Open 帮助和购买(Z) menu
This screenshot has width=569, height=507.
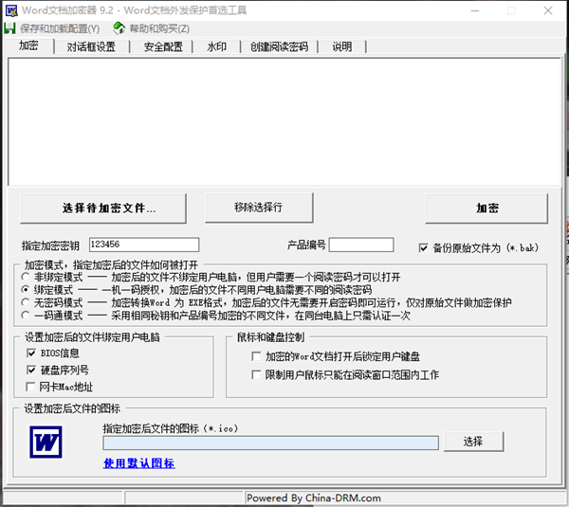[x=159, y=28]
